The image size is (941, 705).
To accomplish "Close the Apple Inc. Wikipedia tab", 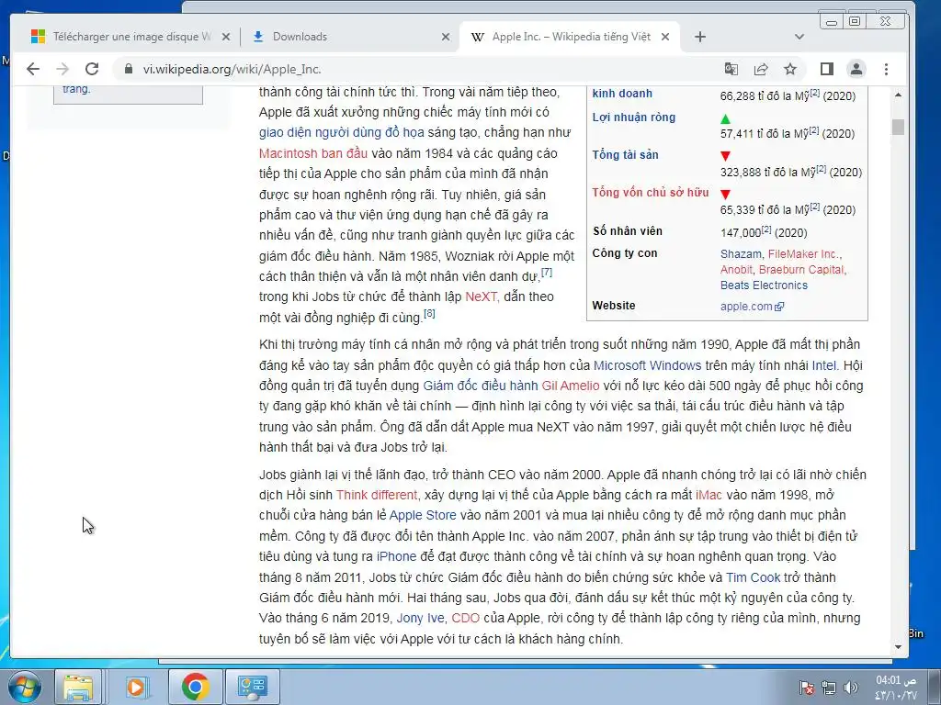I will [665, 37].
